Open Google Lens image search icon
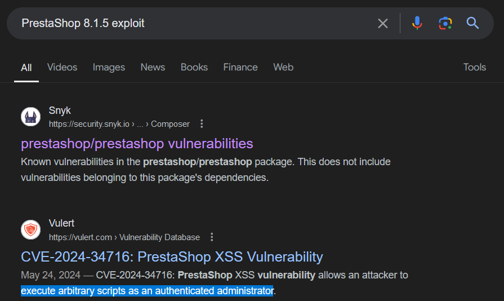This screenshot has height=301, width=504. [445, 23]
